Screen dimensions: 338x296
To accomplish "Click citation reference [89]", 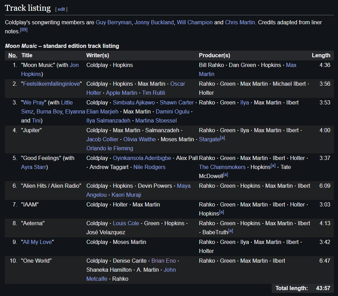I will pyautogui.click(x=24, y=30).
